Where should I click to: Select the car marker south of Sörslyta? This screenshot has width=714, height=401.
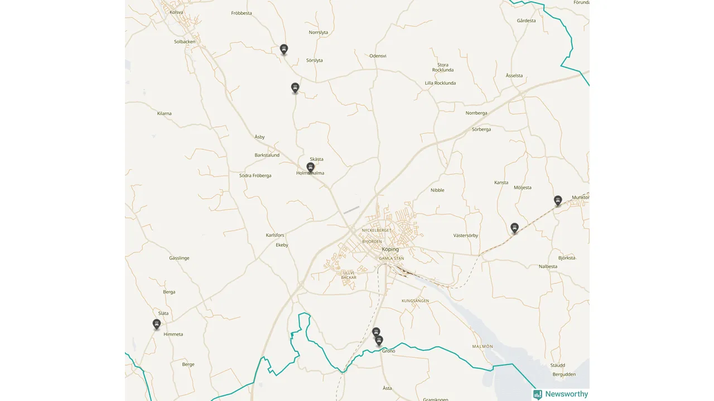(295, 87)
